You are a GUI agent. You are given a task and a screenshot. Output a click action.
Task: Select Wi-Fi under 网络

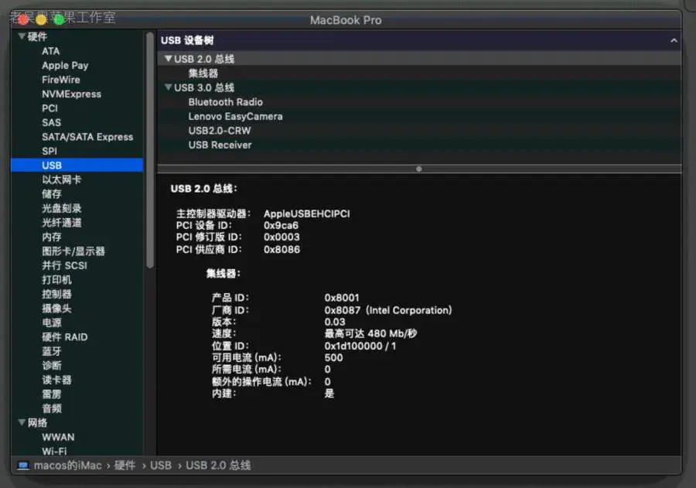click(x=54, y=451)
